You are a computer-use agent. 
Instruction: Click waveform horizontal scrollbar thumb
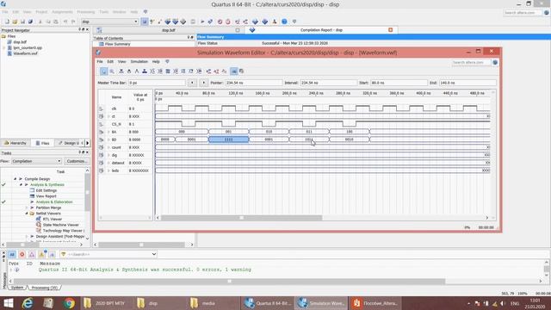(241, 218)
